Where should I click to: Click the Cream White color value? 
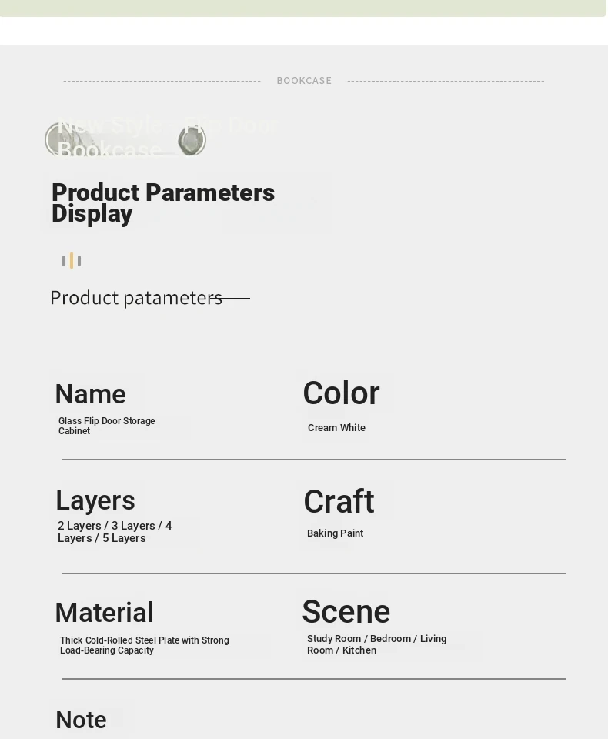coord(336,428)
